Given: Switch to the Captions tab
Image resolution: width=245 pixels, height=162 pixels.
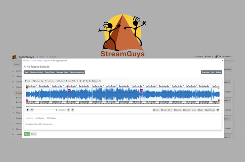Looking at the screenshot, I should [x=30, y=118].
